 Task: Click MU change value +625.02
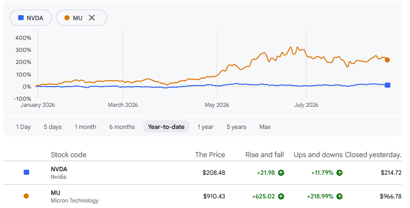(263, 196)
